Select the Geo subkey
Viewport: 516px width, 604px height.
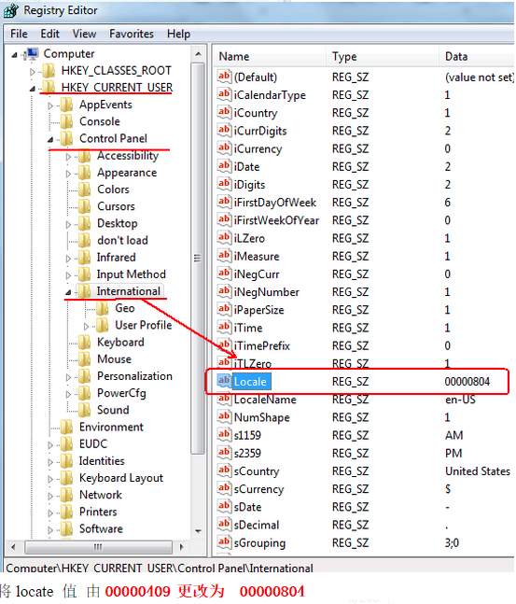pyautogui.click(x=124, y=308)
